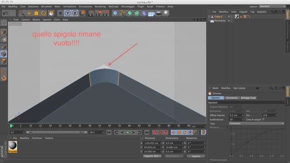Open the Simulazione menu
This screenshot has width=290, height=163.
click(x=85, y=6)
